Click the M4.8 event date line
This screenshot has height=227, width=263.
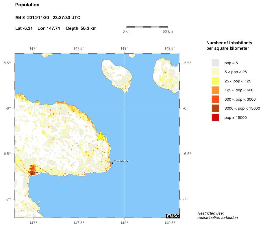click(x=48, y=18)
